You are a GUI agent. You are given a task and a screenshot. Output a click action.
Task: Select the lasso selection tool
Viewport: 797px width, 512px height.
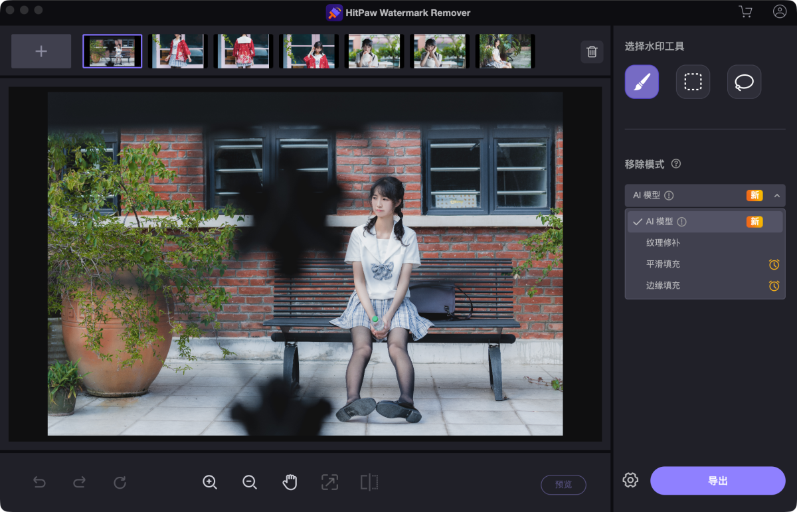coord(744,82)
